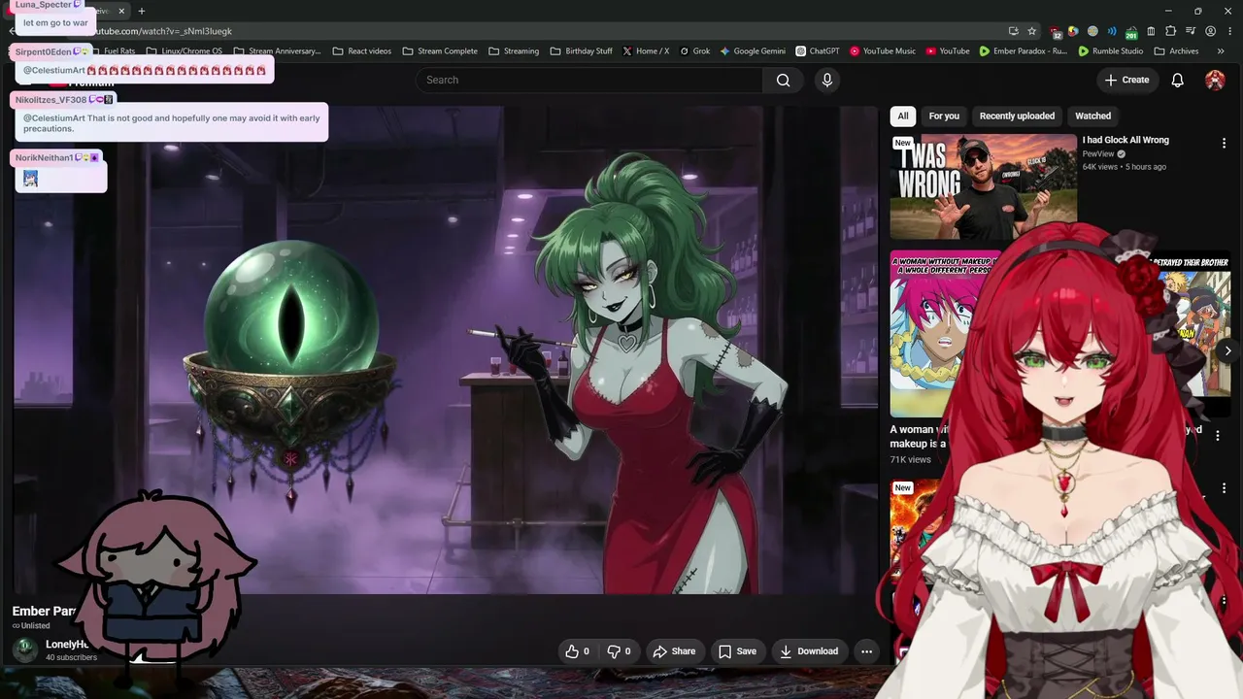Select the All filter chip
This screenshot has width=1243, height=699.
click(903, 116)
